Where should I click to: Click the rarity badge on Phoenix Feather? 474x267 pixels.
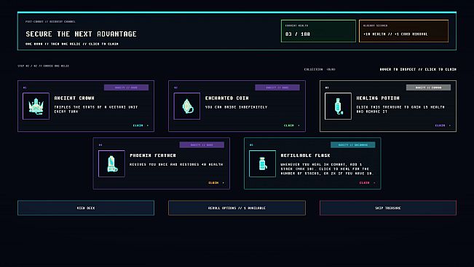coord(202,145)
